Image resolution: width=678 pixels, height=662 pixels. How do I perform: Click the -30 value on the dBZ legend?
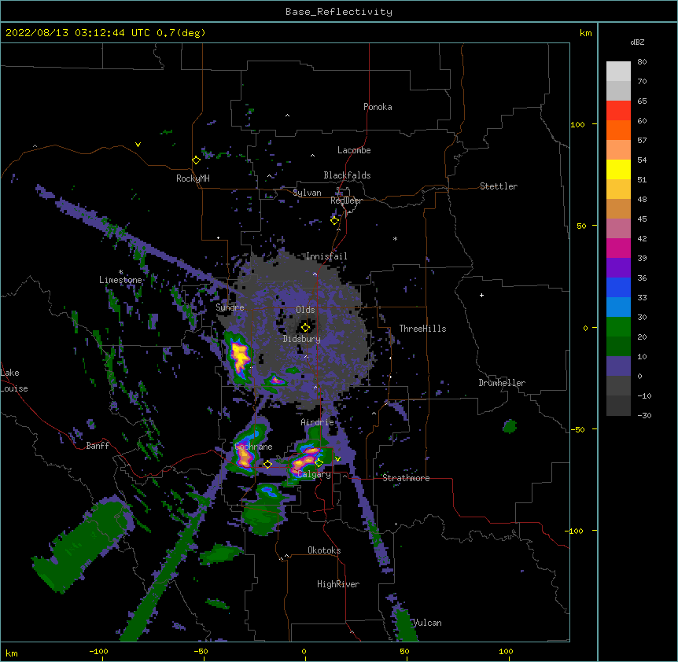tap(644, 416)
